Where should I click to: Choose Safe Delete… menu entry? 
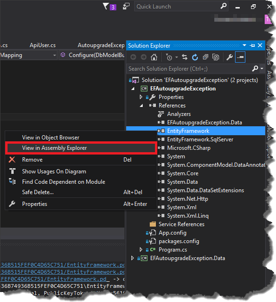pos(81,192)
